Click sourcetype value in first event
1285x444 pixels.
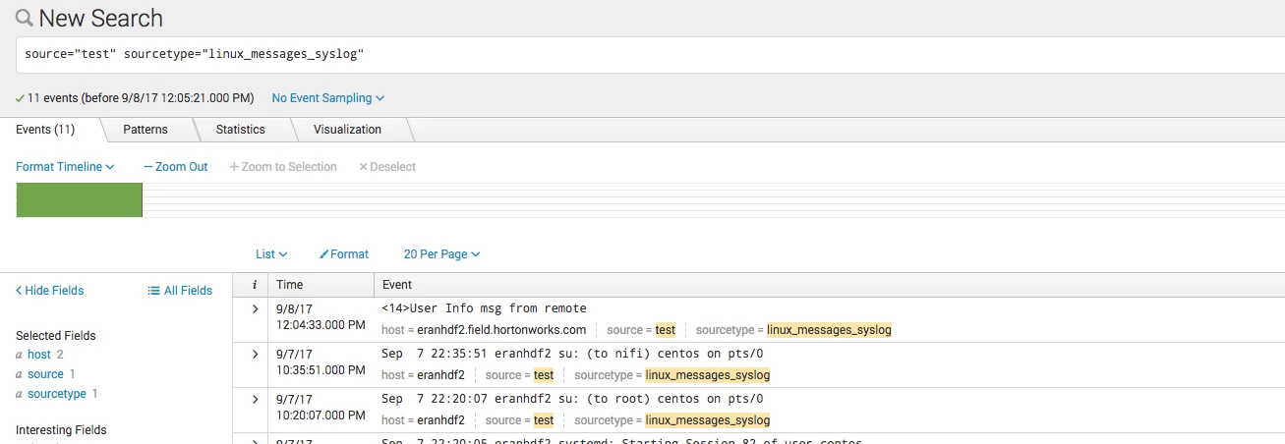(x=829, y=330)
